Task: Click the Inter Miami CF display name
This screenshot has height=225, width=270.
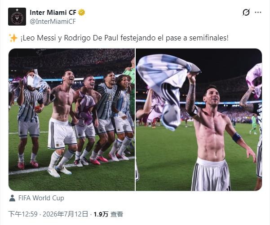Action: point(53,13)
